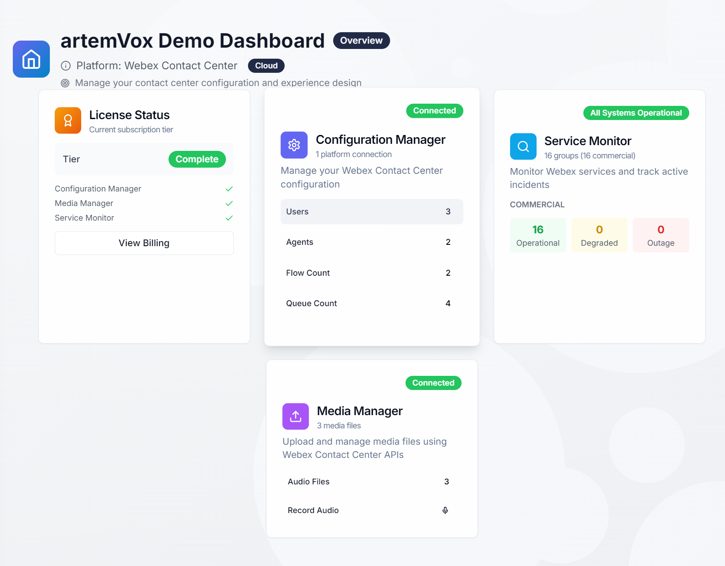Toggle the checkmark next to Configuration Manager
The image size is (725, 566).
(x=229, y=188)
